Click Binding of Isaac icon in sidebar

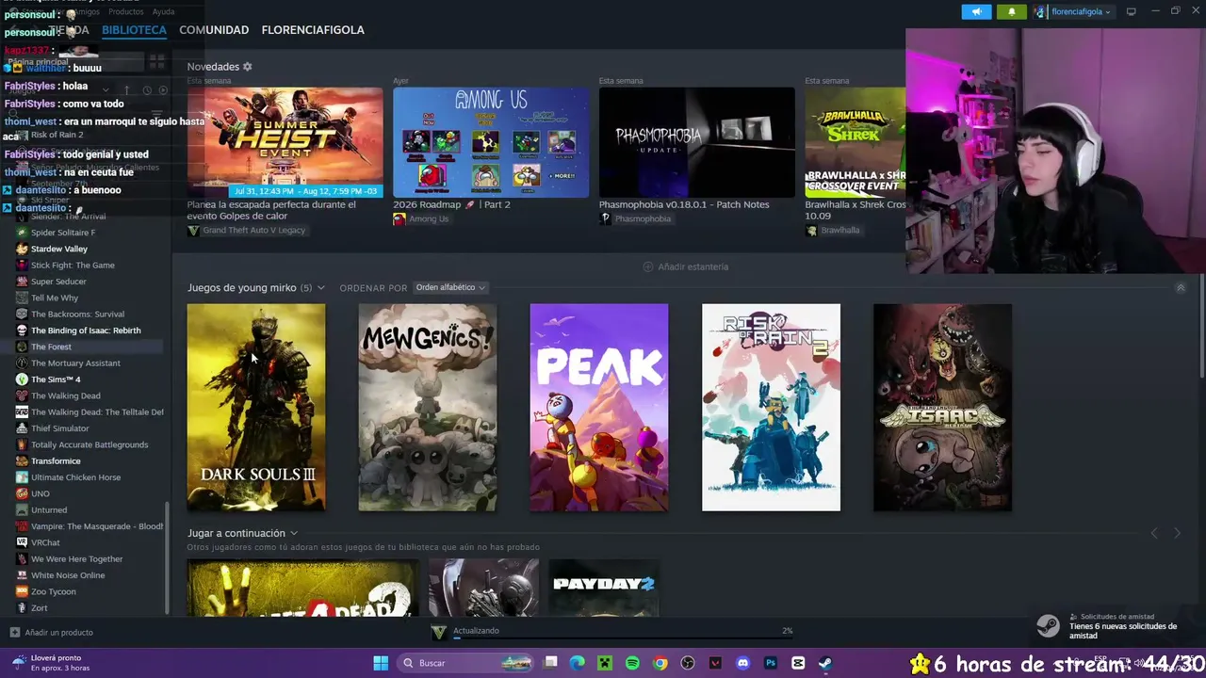pyautogui.click(x=22, y=331)
